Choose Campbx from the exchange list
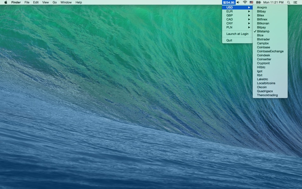 [270, 43]
